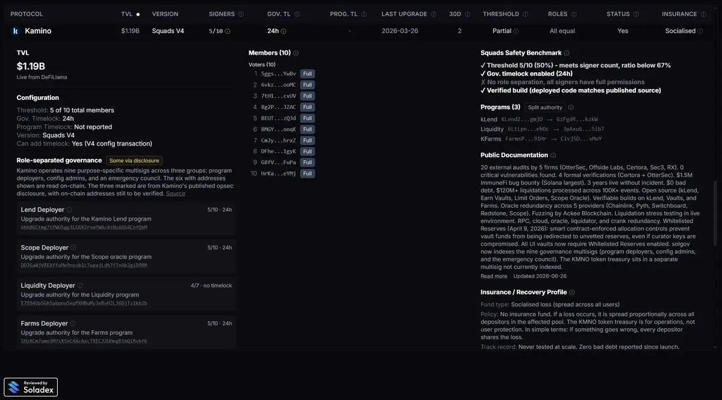This screenshot has height=400, width=722.
Task: Click the info icon next to STATUS header
Action: pos(636,14)
